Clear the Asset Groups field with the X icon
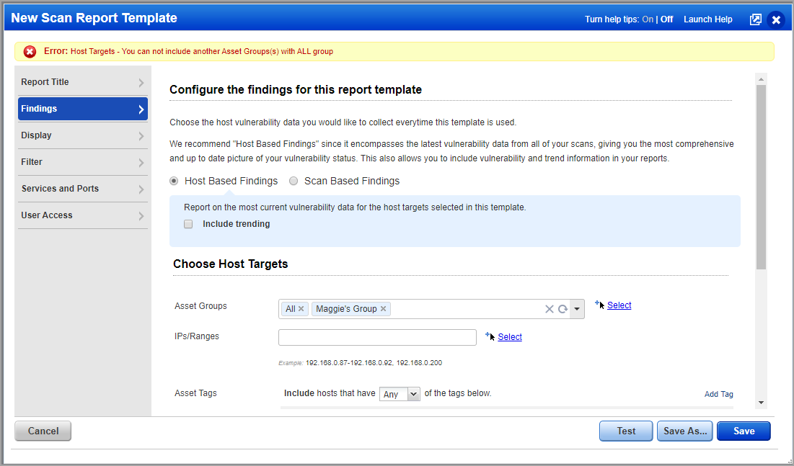 tap(549, 308)
